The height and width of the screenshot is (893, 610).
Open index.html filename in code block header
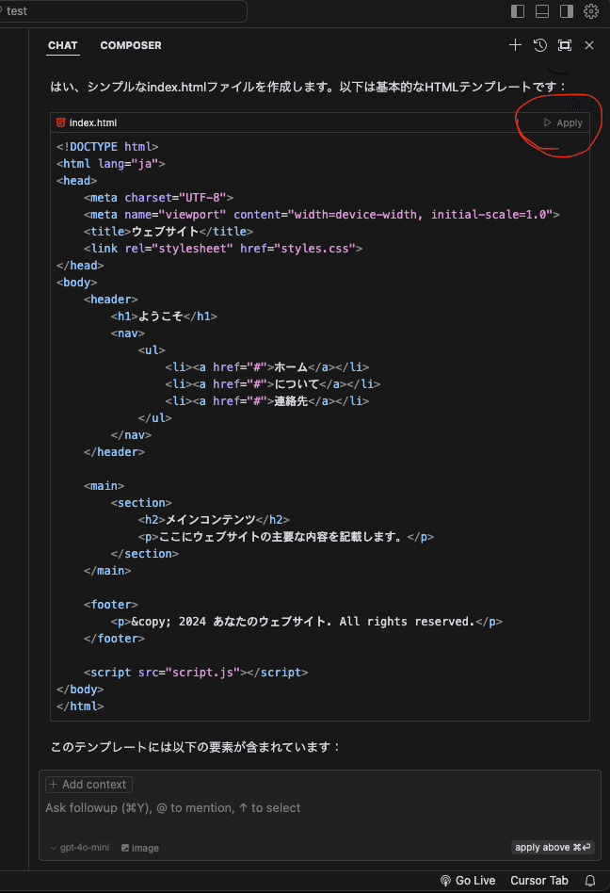point(93,122)
